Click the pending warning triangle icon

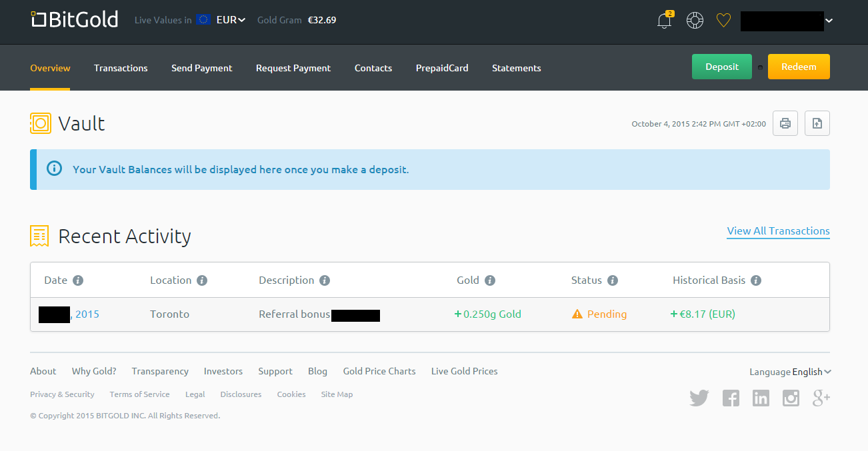tap(577, 314)
